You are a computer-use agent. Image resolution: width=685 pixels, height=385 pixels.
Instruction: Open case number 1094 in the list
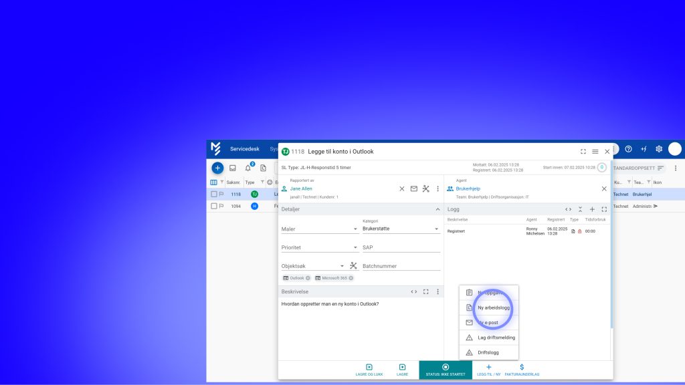(236, 206)
